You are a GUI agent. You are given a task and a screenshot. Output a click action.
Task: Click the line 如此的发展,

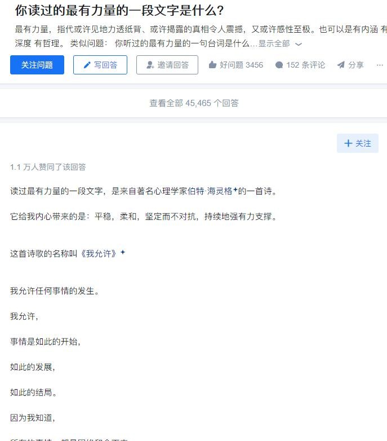[33, 367]
